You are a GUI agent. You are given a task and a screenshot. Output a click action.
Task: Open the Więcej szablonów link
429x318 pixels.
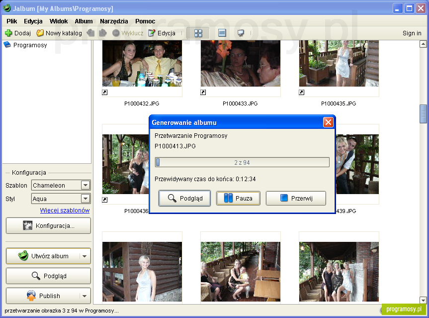[x=65, y=211]
